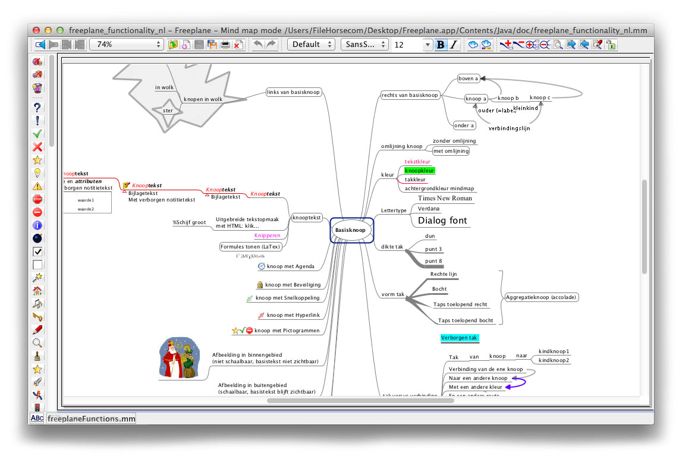Click the open map folder icon

click(173, 45)
